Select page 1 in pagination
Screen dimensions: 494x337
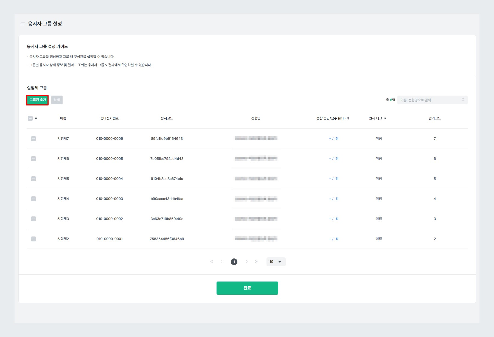pos(234,262)
